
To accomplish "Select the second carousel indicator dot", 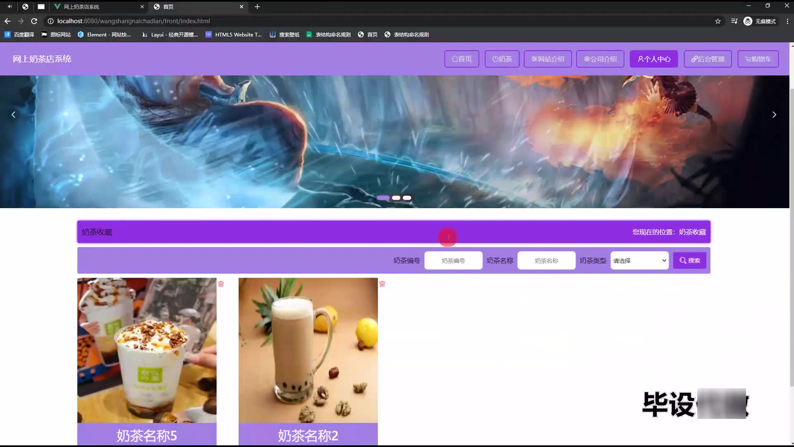I will (x=396, y=198).
